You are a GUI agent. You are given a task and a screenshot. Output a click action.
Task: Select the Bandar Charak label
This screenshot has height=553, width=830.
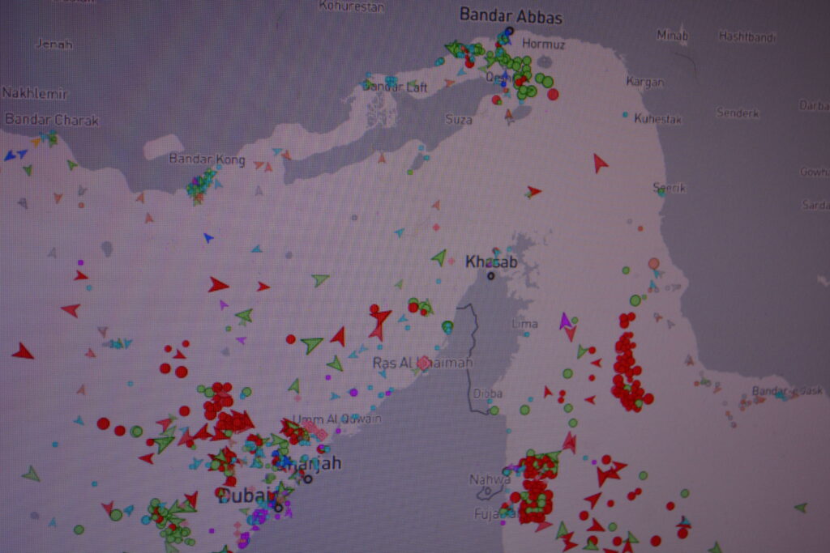tap(52, 120)
